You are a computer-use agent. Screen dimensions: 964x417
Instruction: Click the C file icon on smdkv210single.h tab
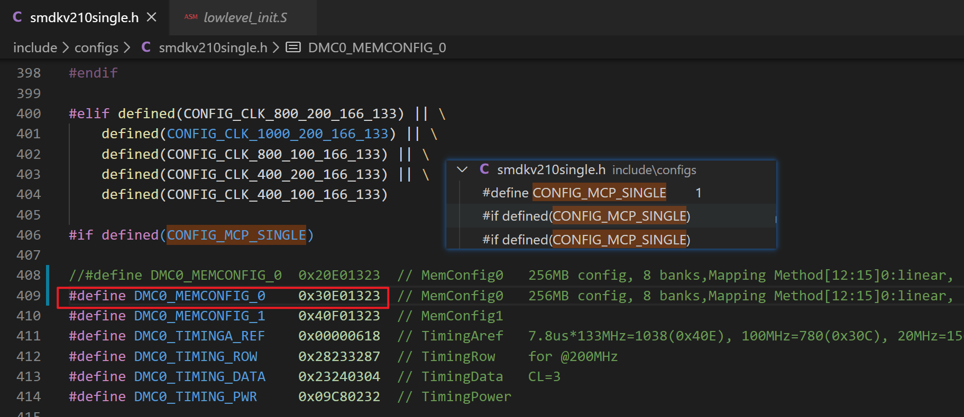click(x=17, y=17)
